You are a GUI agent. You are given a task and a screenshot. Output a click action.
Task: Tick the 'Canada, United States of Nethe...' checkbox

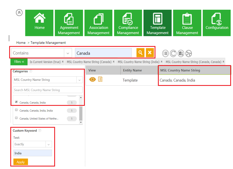tap(16, 118)
